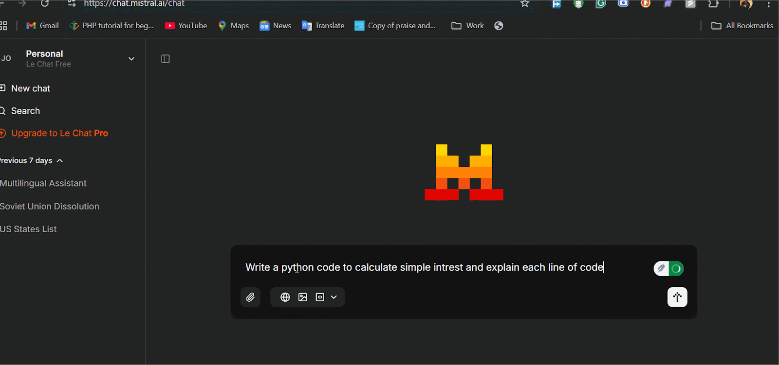Open the Gmail bookmark
The height and width of the screenshot is (365, 779).
point(42,26)
